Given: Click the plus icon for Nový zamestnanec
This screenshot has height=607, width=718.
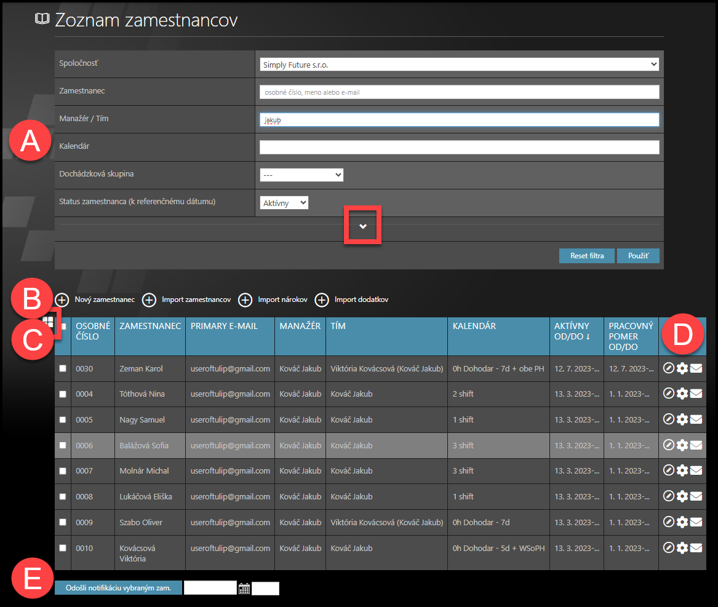Looking at the screenshot, I should tap(62, 300).
